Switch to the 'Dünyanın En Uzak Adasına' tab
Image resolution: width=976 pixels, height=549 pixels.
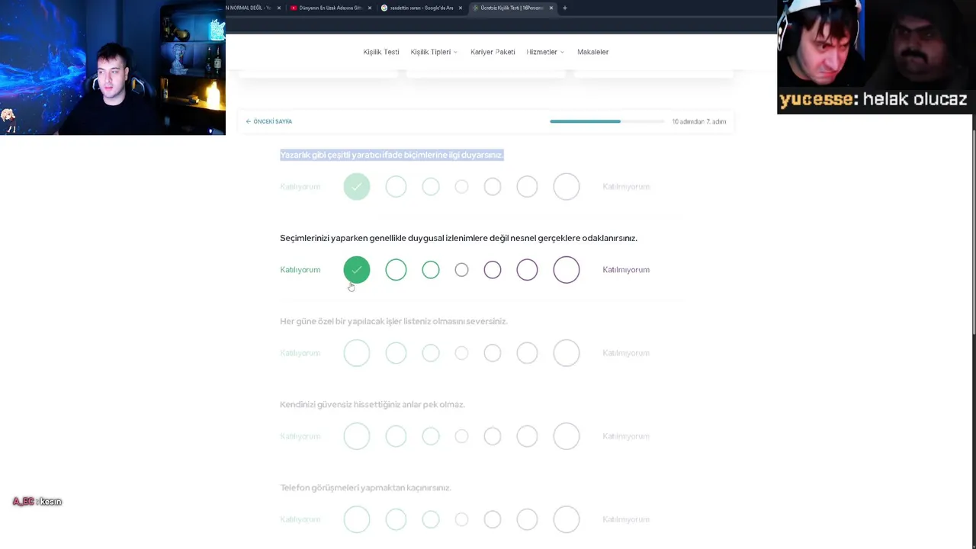[331, 8]
